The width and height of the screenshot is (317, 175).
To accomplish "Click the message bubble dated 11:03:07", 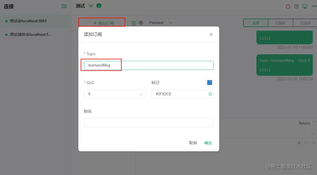I will 284,37.
